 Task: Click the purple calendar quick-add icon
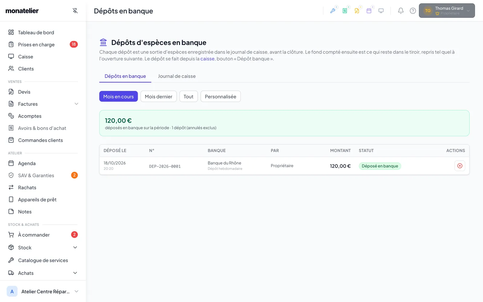point(369,11)
